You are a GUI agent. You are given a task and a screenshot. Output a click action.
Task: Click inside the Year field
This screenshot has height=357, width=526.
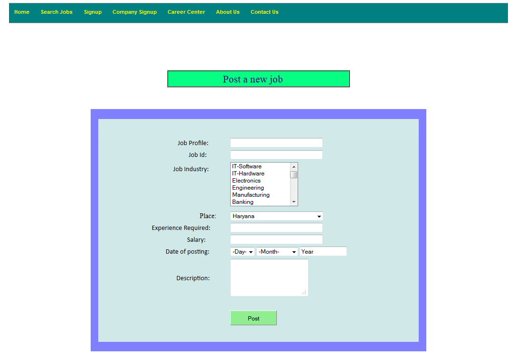click(323, 251)
